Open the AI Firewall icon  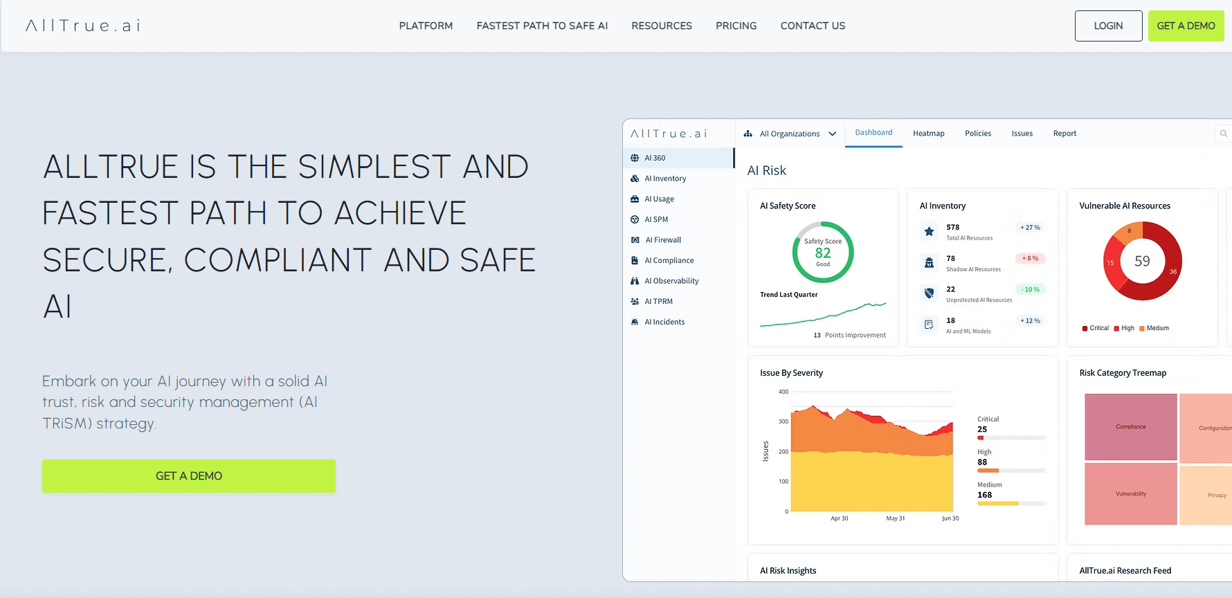635,240
